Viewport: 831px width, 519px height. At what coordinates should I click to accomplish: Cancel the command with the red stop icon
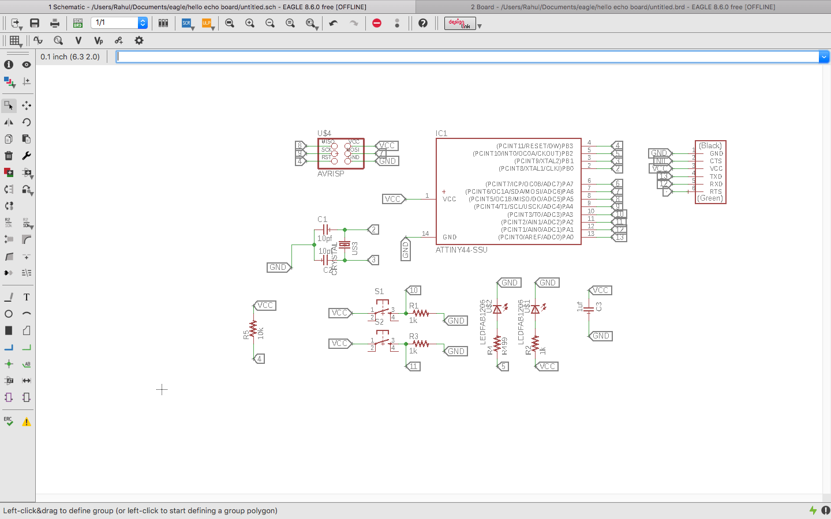pos(377,23)
